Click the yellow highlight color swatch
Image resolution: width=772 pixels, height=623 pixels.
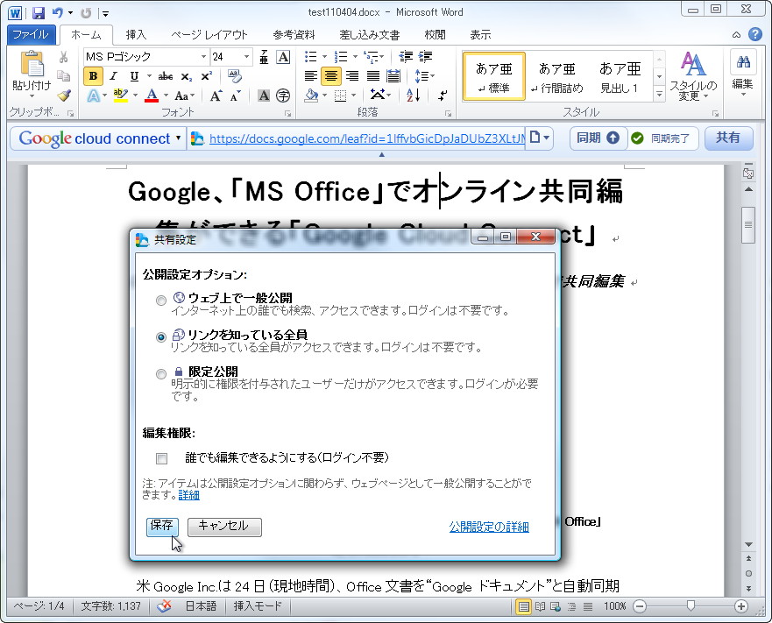[120, 96]
